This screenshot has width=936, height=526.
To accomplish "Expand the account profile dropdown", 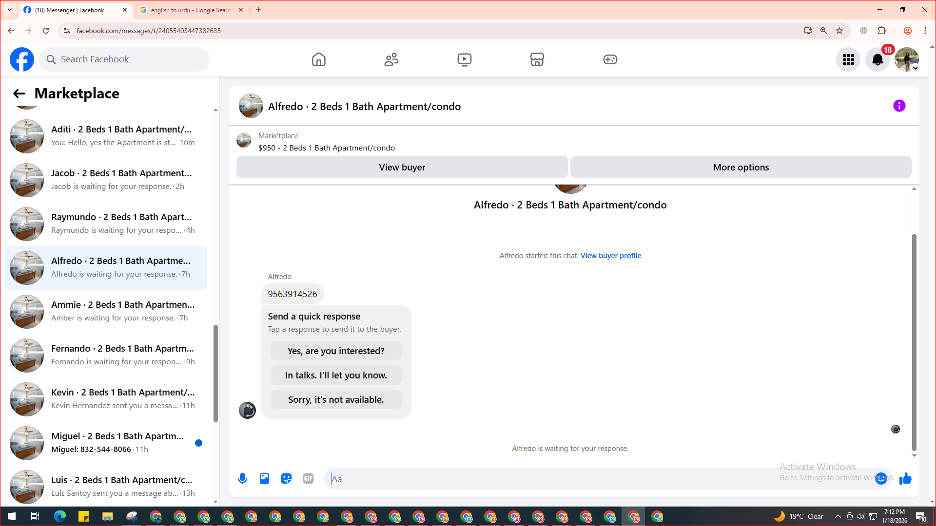I will (916, 68).
